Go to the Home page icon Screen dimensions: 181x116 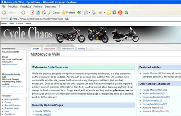point(44,13)
